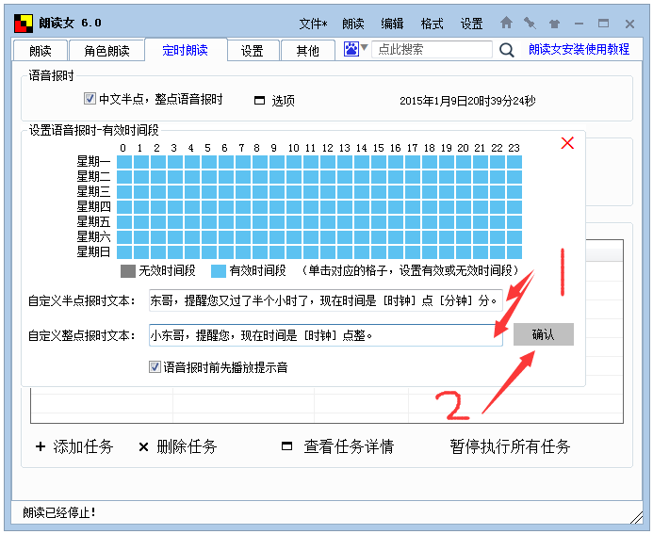The image size is (653, 534).
Task: Open the home icon in title bar
Action: (506, 23)
